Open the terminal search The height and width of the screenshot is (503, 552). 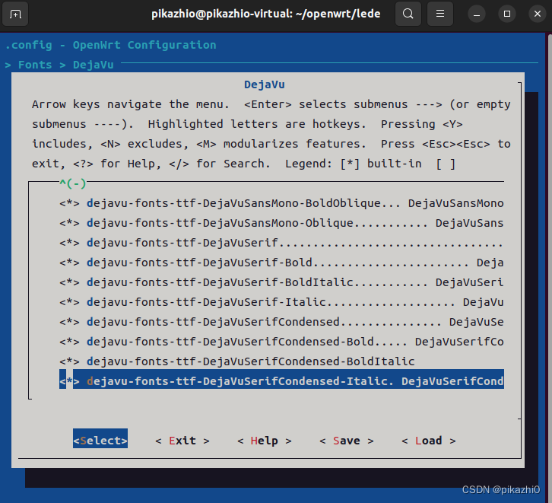pos(408,14)
